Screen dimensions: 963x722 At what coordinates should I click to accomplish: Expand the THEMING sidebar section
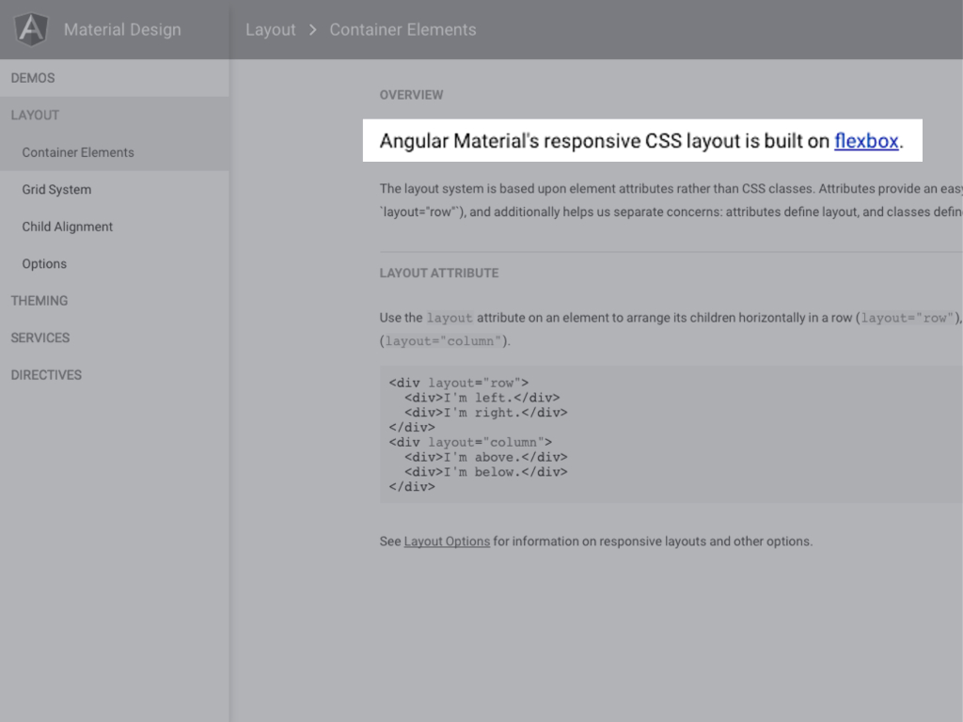tap(39, 301)
